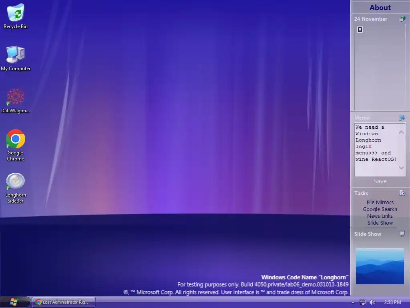Click the 2:38 PM taskbar clock
Viewport: 410px width, 308px height.
tap(392, 302)
